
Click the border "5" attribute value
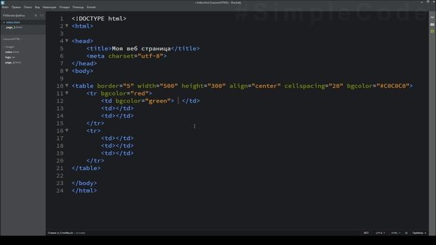pos(129,86)
